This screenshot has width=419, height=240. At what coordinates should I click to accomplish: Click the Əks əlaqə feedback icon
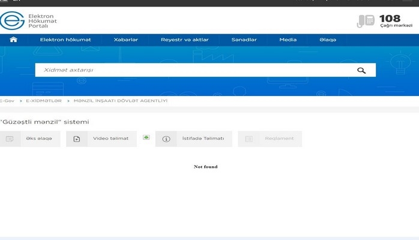point(10,139)
